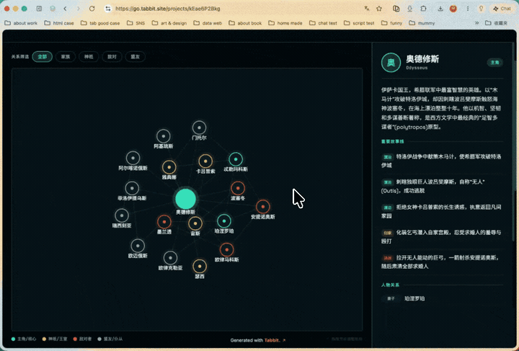
Task: Select the 雅典娜 deity node
Action: pos(169,167)
